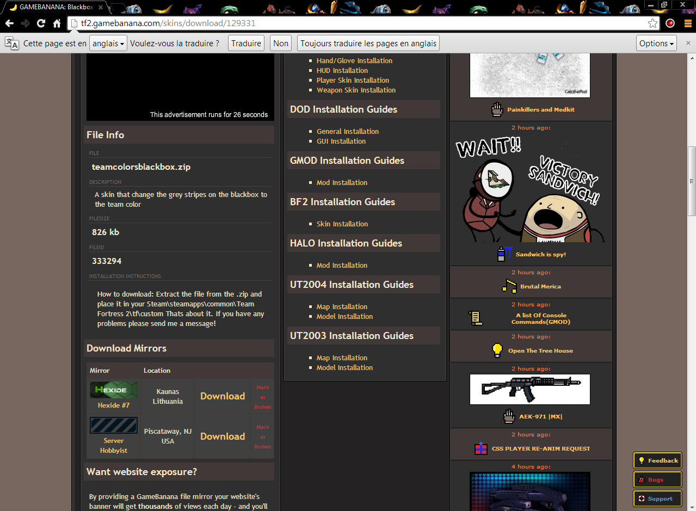This screenshot has width=696, height=511.
Task: Click the Victory Sandwich comic thumbnail
Action: click(x=531, y=188)
